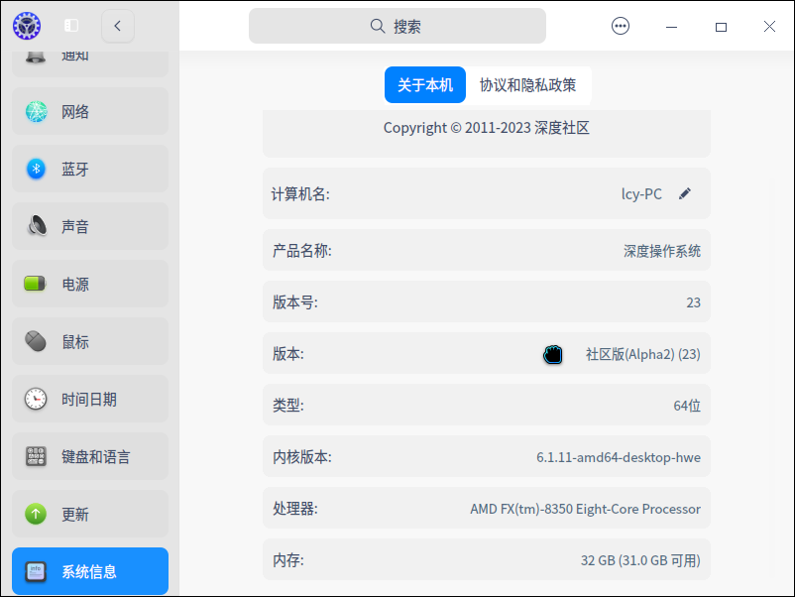
Task: Click kernel version 6.1.11-amd64-desktop-hwe
Action: coord(619,457)
